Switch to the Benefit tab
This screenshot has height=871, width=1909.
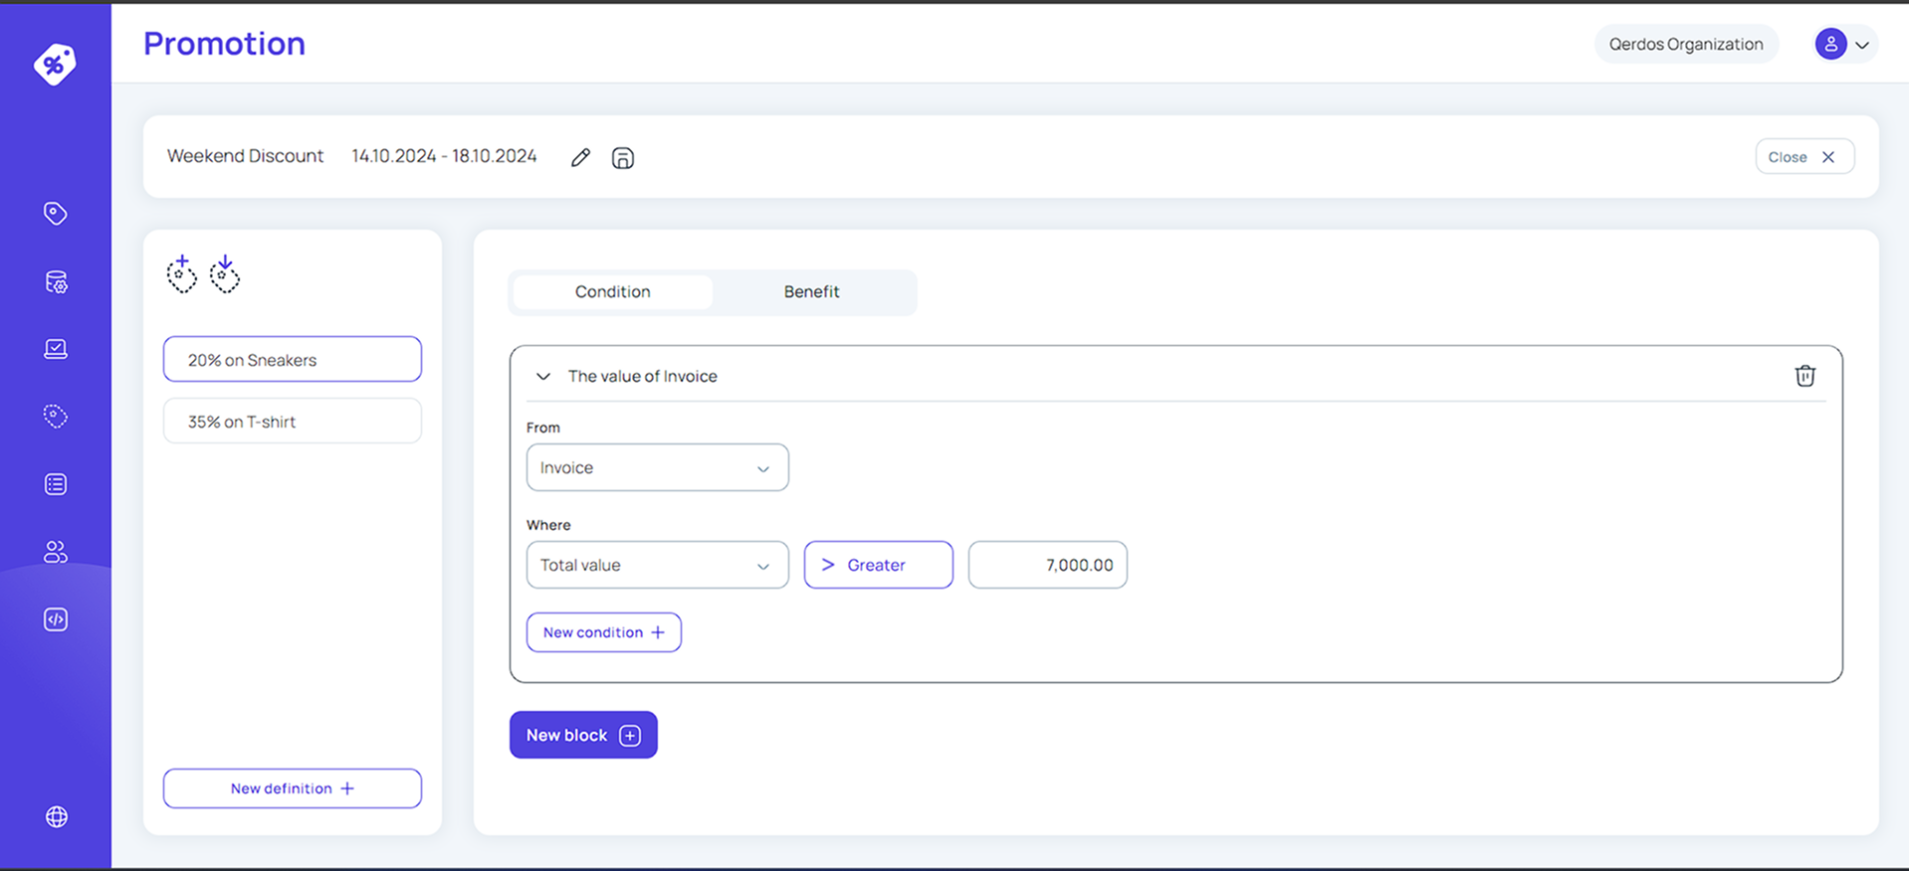coord(811,292)
